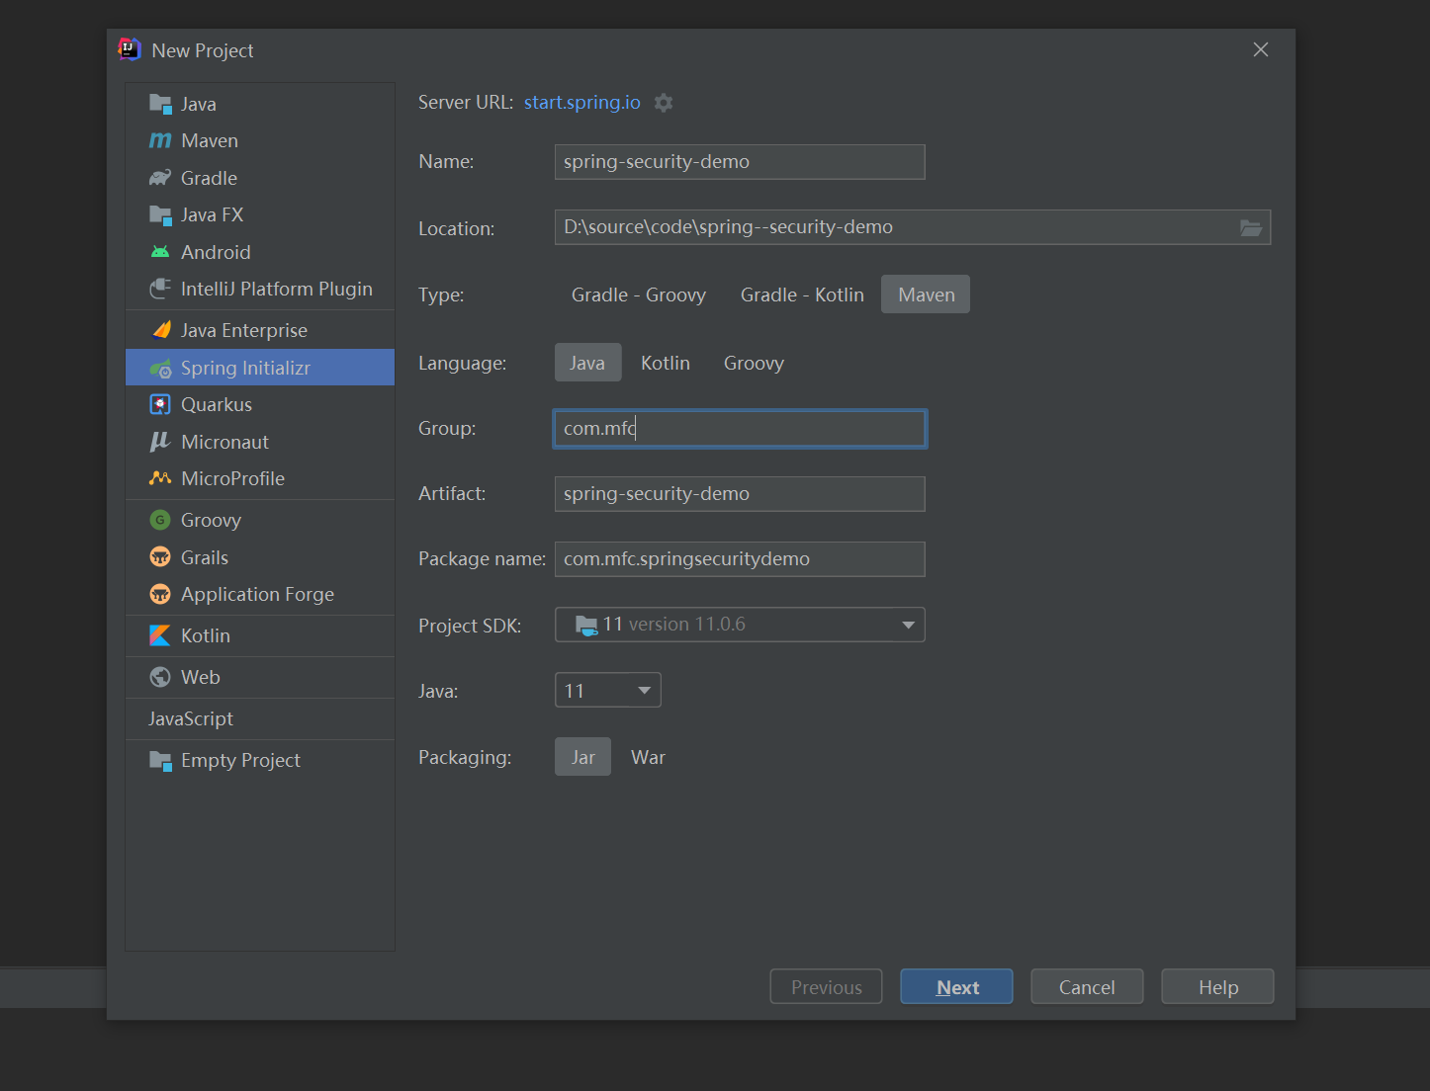Click the Kotlin logo icon in sidebar
The height and width of the screenshot is (1091, 1430).
point(160,635)
